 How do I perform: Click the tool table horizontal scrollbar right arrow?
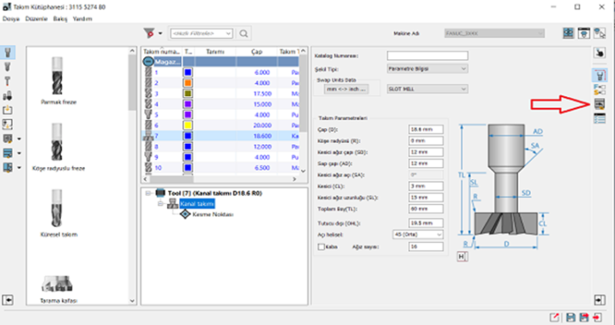pos(294,178)
